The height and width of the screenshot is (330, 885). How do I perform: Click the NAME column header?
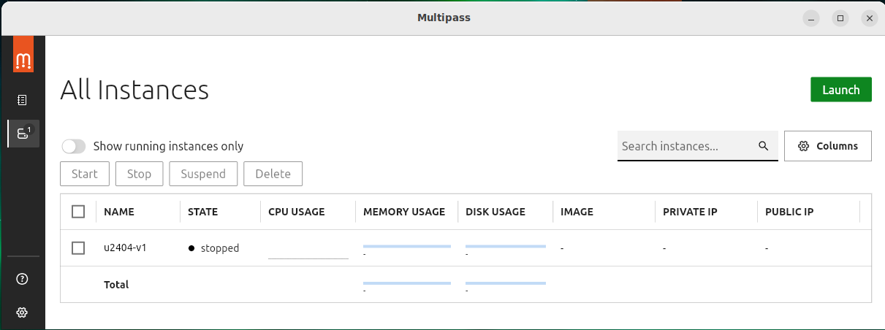coord(119,212)
